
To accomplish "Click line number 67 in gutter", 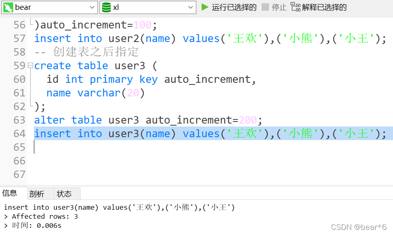I will 19,174.
